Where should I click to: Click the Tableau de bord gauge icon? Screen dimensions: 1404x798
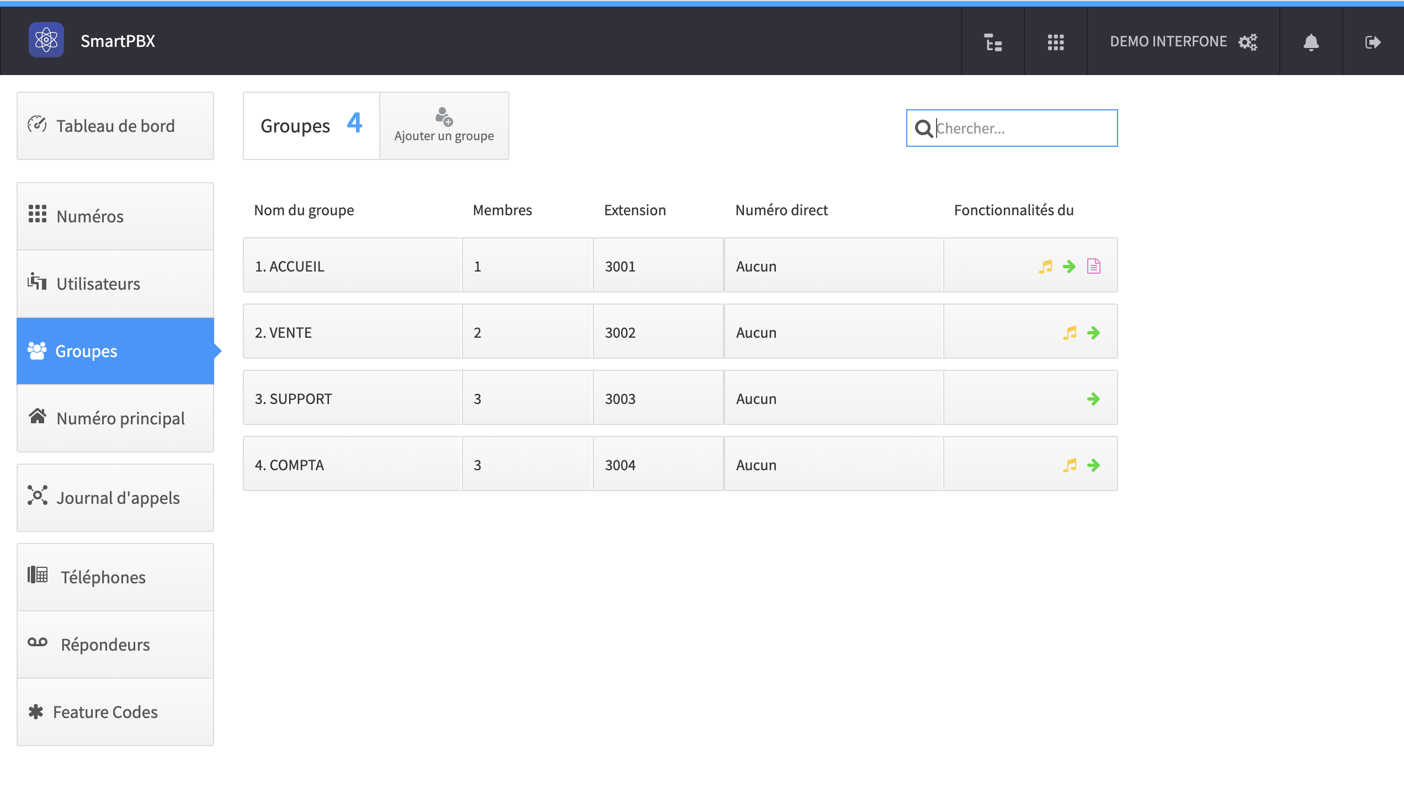[37, 124]
